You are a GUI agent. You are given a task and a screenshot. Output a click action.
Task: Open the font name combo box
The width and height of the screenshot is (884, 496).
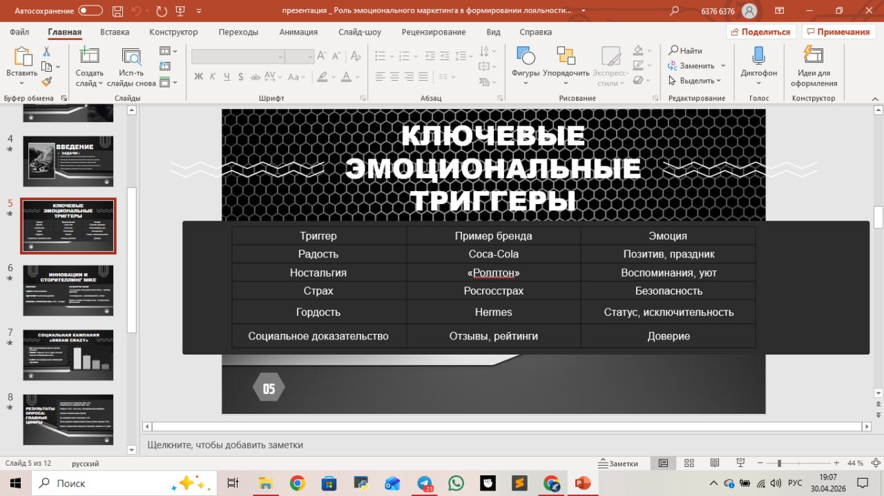[238, 57]
